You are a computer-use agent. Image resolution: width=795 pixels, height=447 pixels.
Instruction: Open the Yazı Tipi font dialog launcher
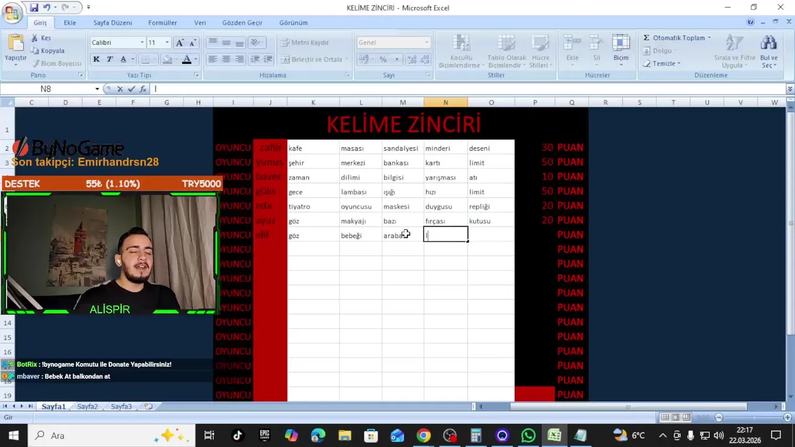coord(196,75)
